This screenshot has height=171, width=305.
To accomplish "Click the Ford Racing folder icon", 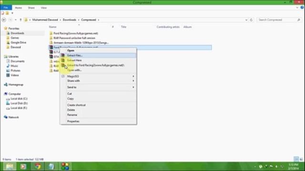I will point(51,33).
